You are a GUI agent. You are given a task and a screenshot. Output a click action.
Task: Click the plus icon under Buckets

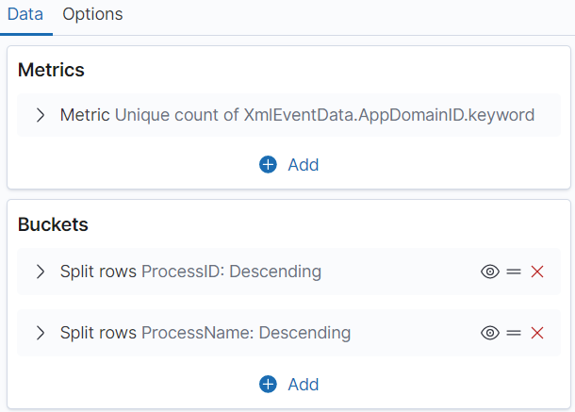click(x=268, y=384)
